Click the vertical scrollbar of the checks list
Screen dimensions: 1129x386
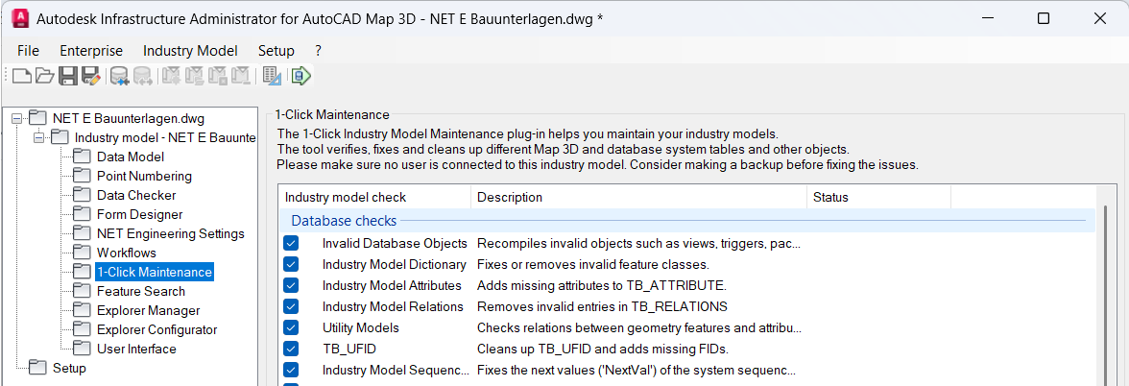(1106, 298)
